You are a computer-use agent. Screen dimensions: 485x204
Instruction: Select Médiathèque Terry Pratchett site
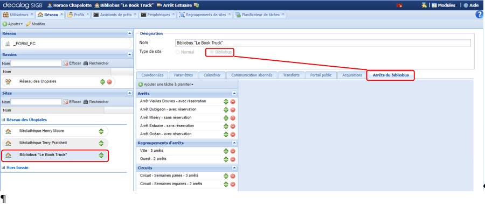point(55,143)
